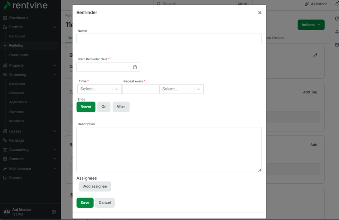Image resolution: width=339 pixels, height=220 pixels.
Task: Click the Property building icon
Action: pos(5,66)
